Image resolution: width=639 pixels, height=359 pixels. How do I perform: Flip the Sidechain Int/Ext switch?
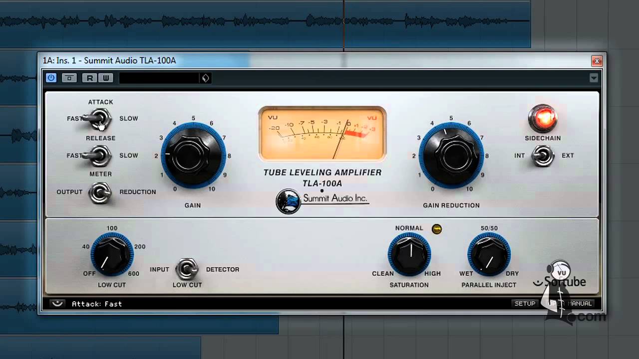(543, 156)
